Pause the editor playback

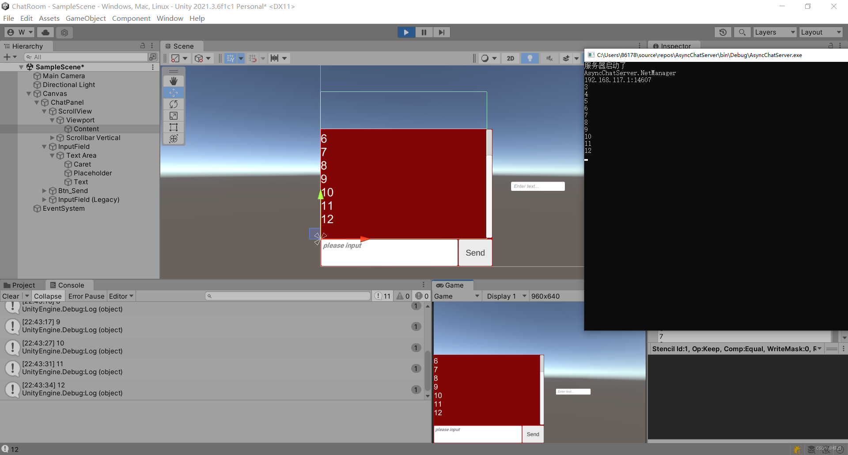coord(424,32)
